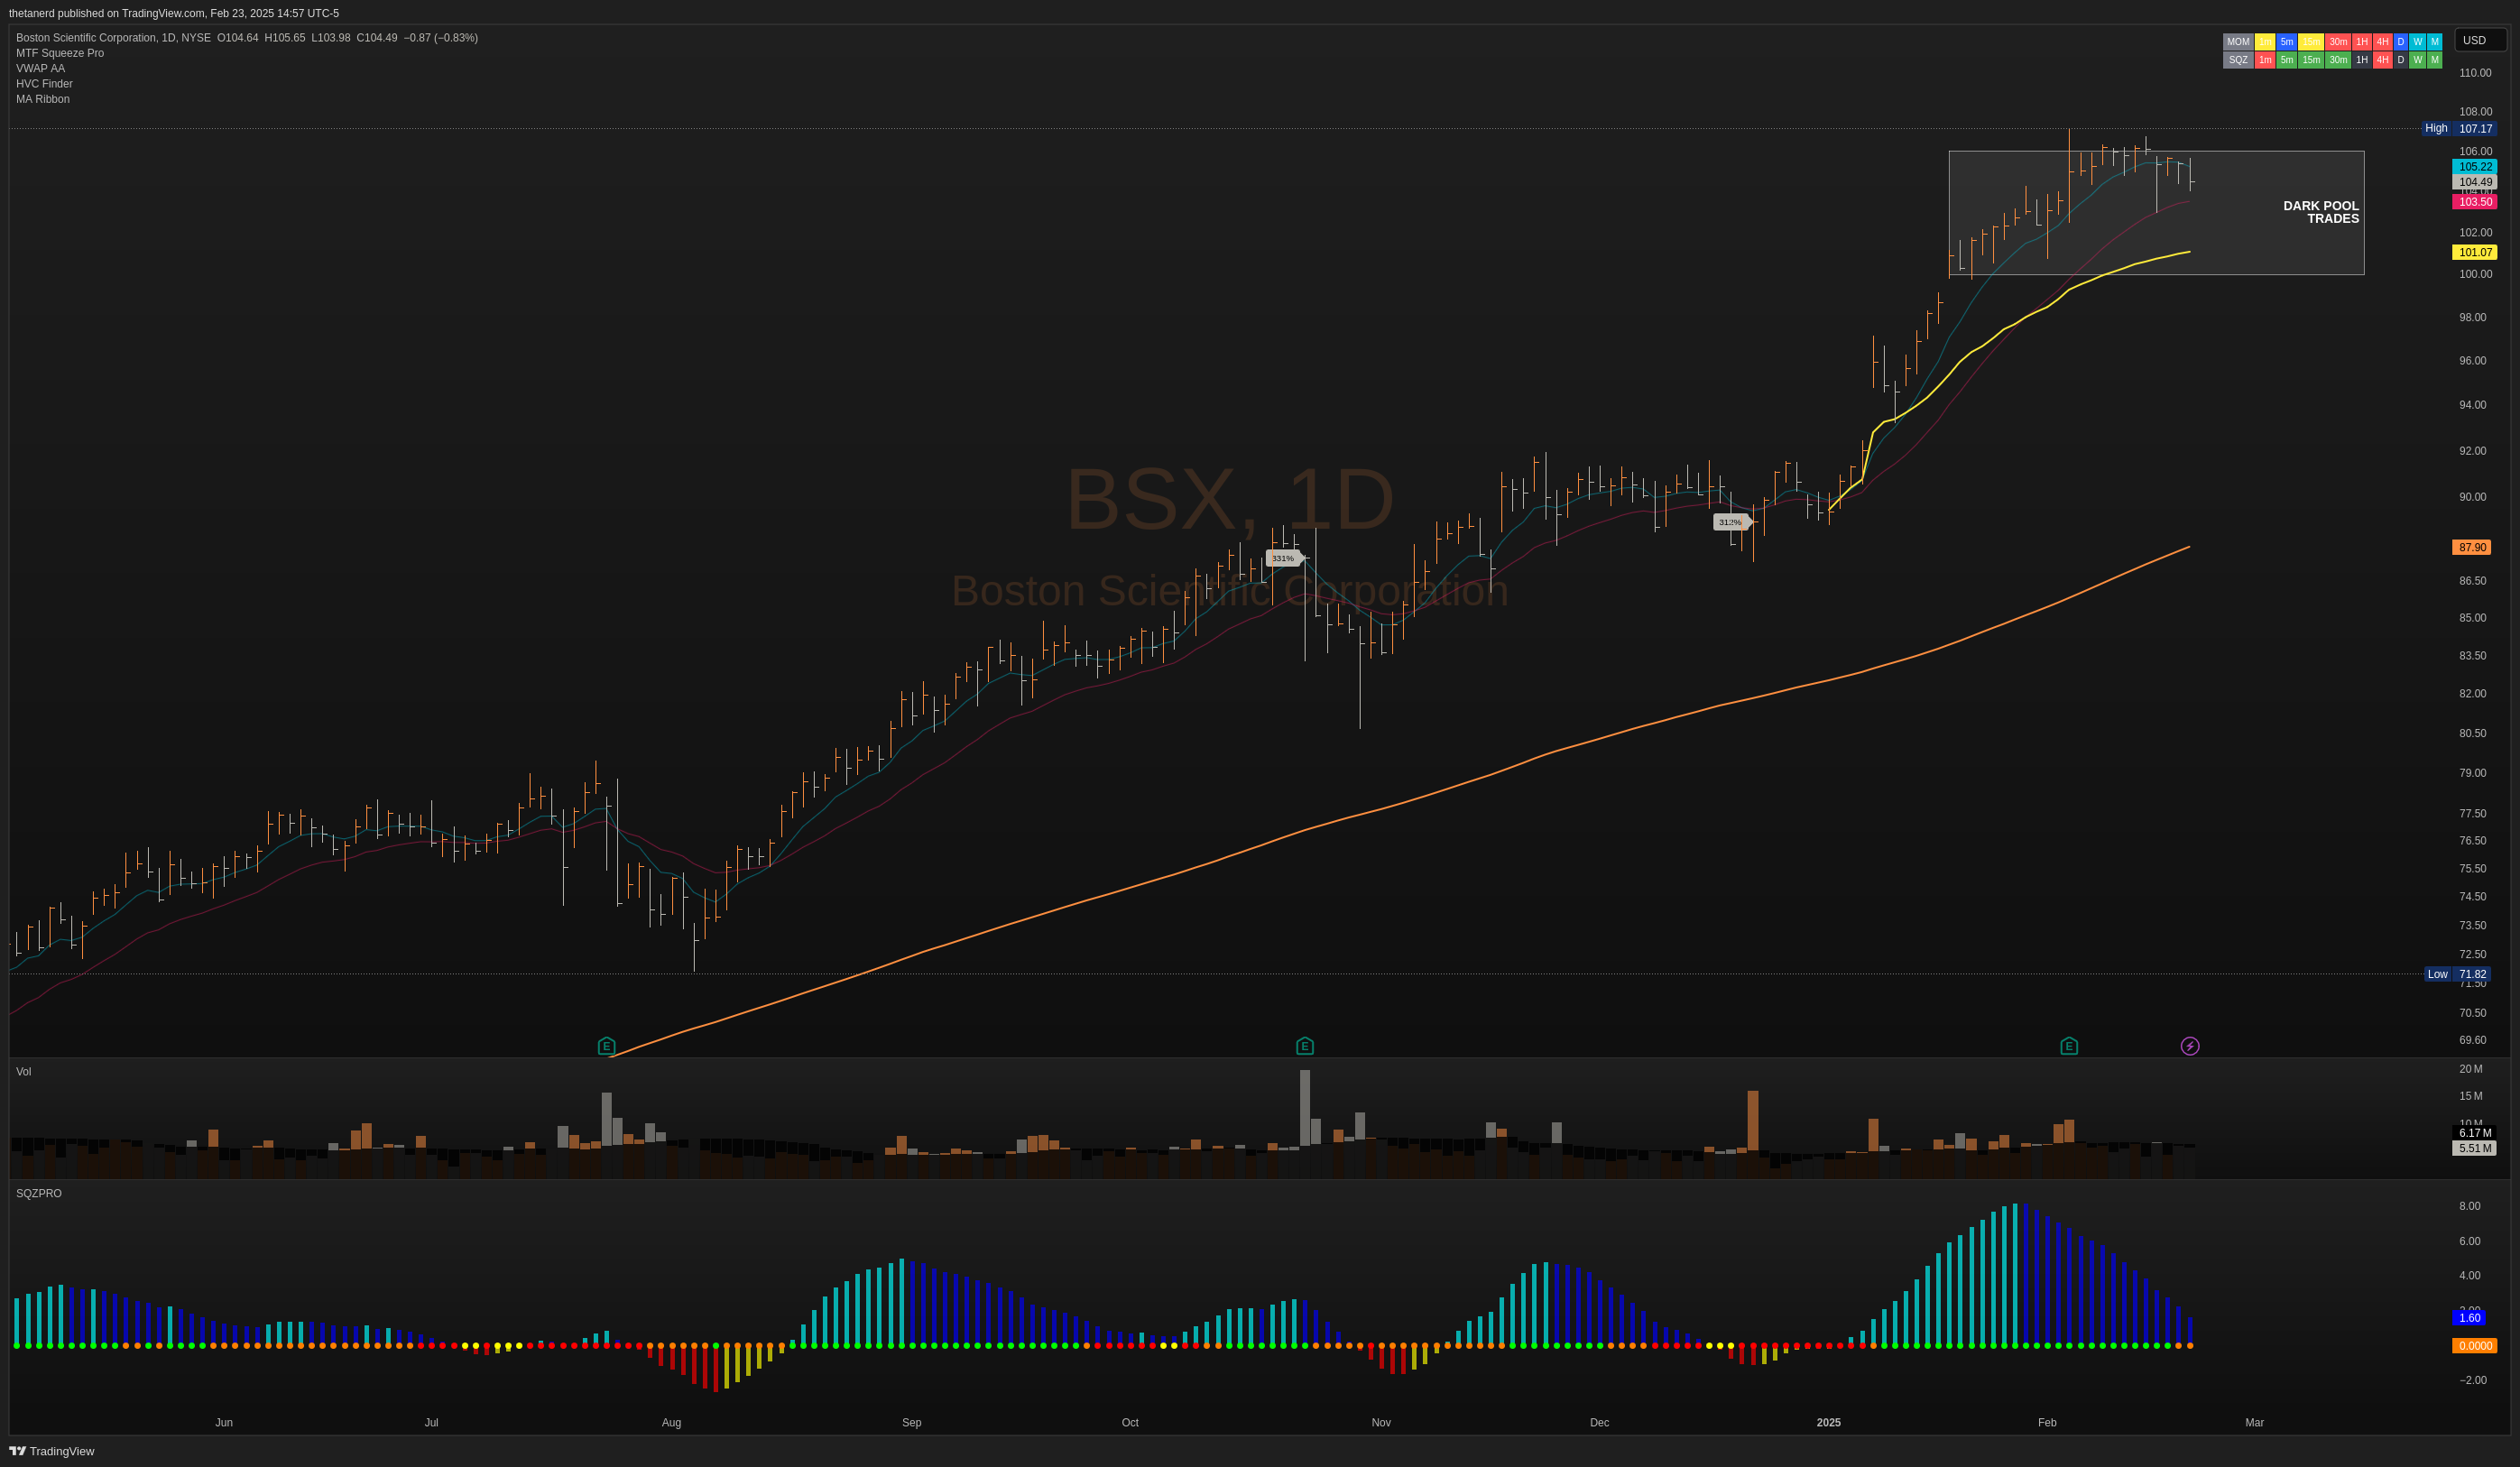Click the 6.17 M volume tag
Image resolution: width=2520 pixels, height=1467 pixels.
pyautogui.click(x=2475, y=1133)
